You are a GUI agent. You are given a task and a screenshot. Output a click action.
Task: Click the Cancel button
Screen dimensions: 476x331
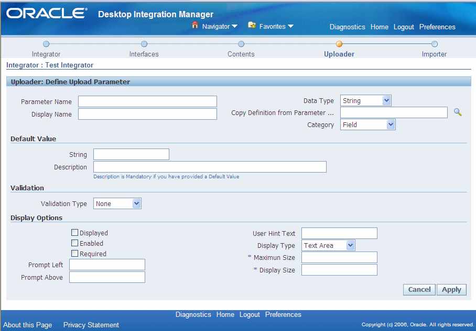click(419, 290)
